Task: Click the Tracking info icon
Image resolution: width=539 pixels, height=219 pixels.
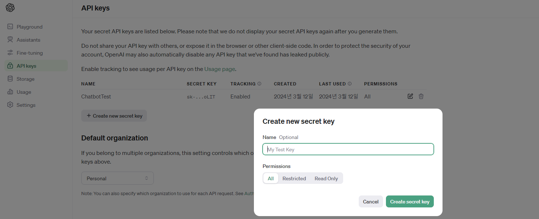Action: [x=259, y=84]
